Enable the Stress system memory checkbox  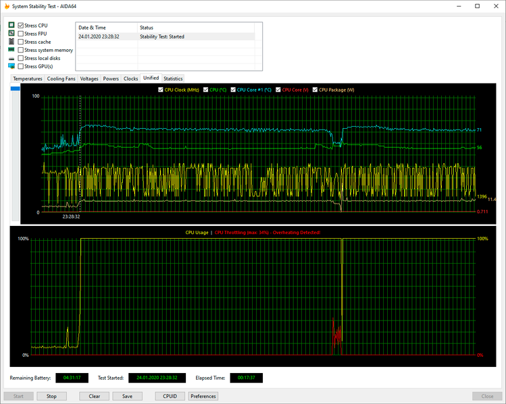click(x=21, y=50)
